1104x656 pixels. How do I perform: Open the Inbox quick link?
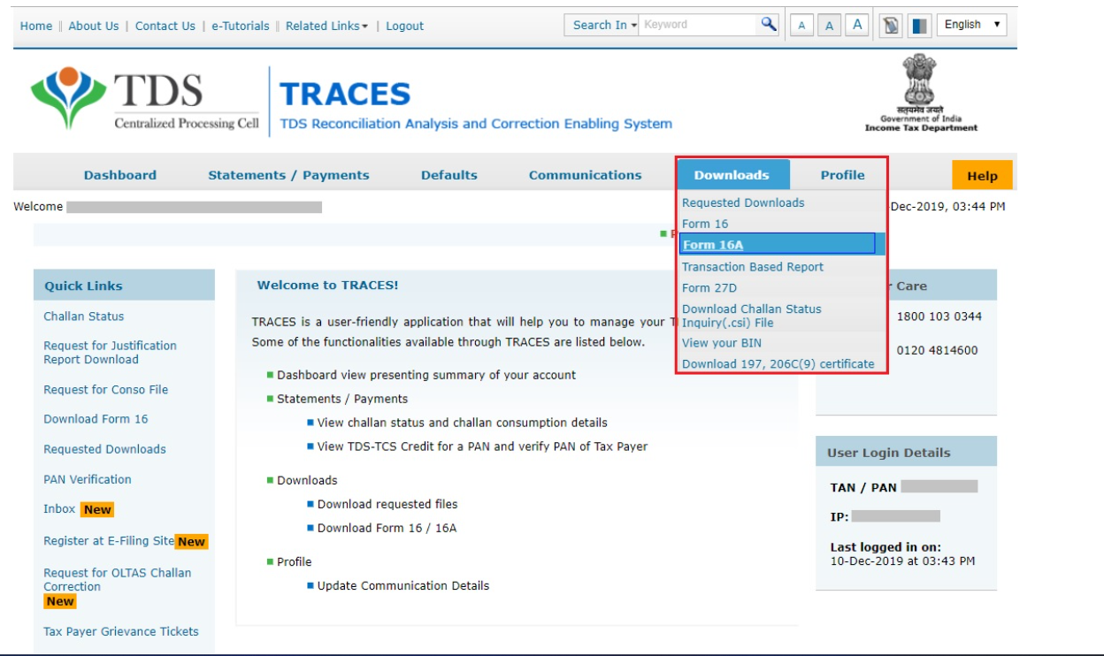(x=59, y=509)
